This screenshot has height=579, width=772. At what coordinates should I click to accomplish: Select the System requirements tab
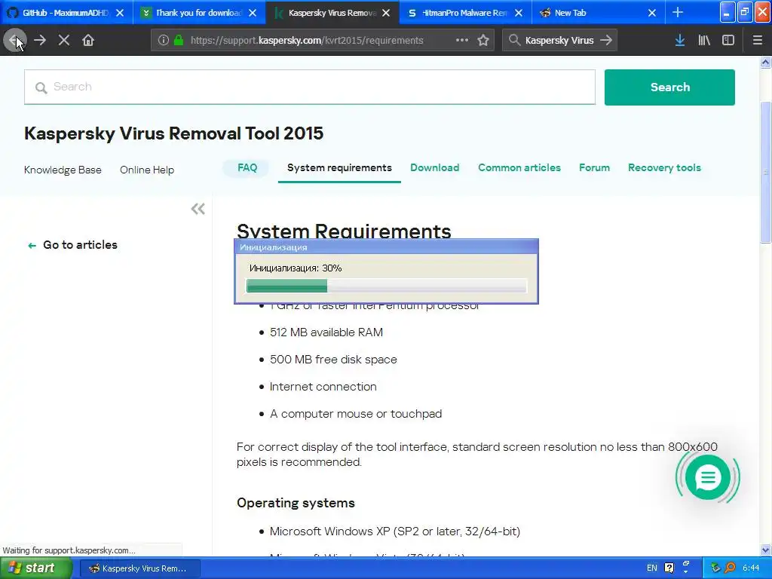tap(339, 168)
